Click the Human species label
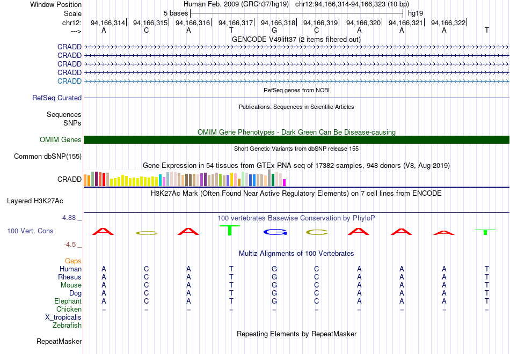Screen dimensions: 510x354 coord(70,269)
